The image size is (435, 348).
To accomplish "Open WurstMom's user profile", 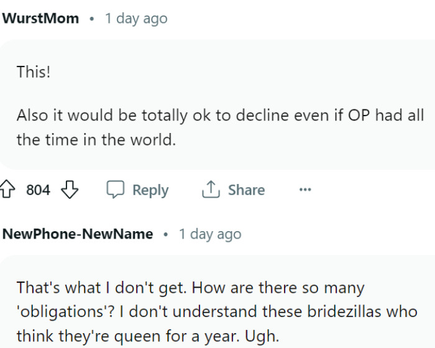I will (40, 19).
